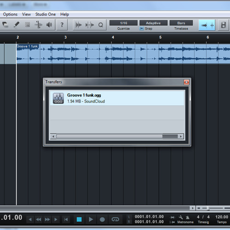The width and height of the screenshot is (230, 230).
Task: Click the Fast Forward transport button
Action: [47, 219]
